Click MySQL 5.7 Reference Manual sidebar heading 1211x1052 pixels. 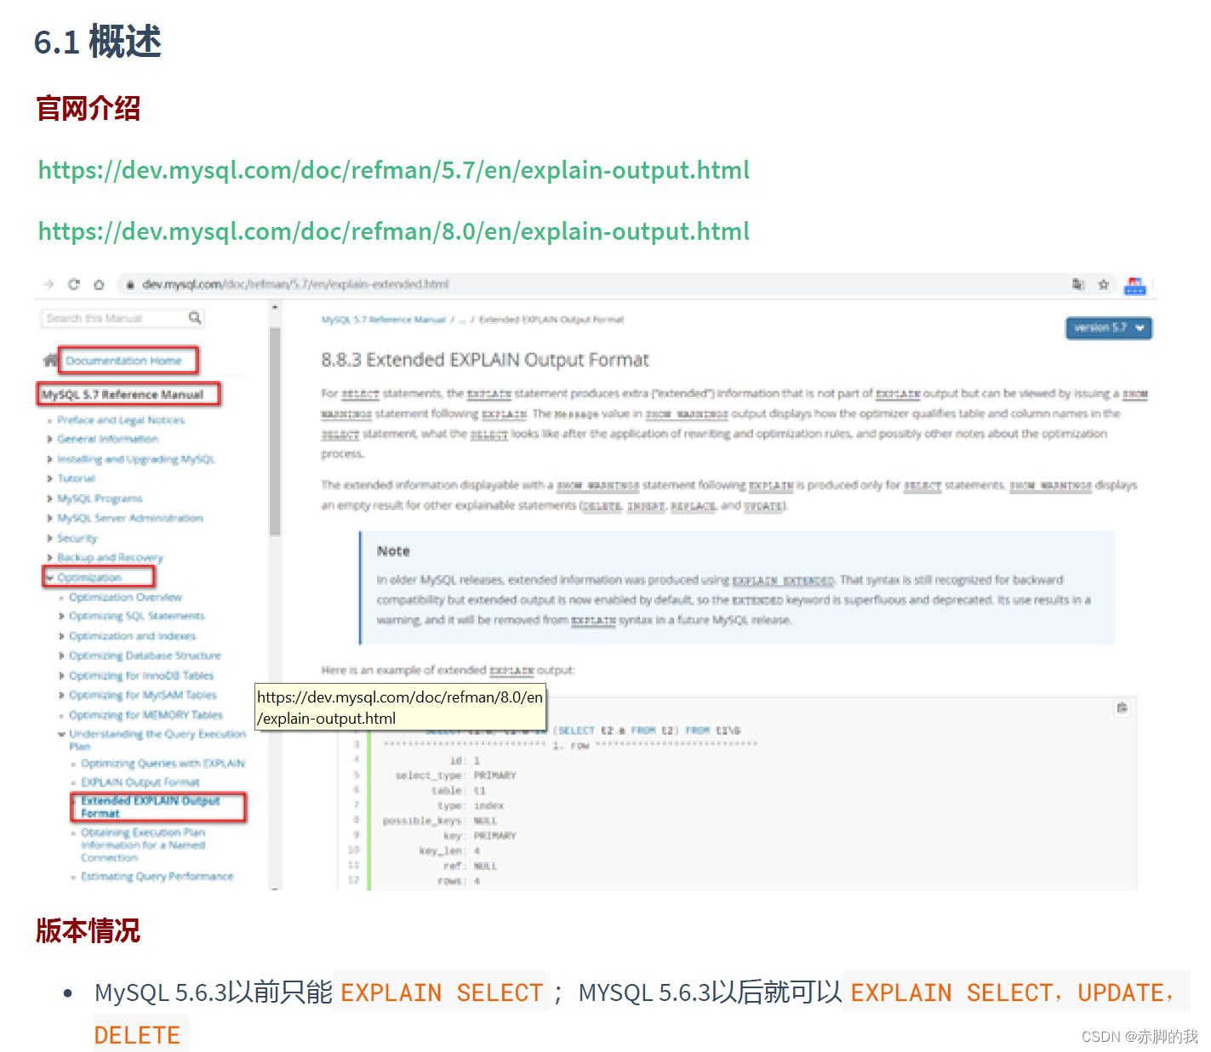(123, 395)
